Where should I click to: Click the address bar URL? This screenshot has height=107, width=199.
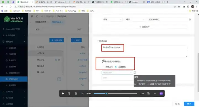[x=51, y=7]
